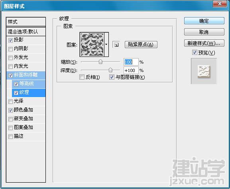Toggle 与图层链接 link with layer checkbox
The width and height of the screenshot is (230, 189).
coord(112,77)
